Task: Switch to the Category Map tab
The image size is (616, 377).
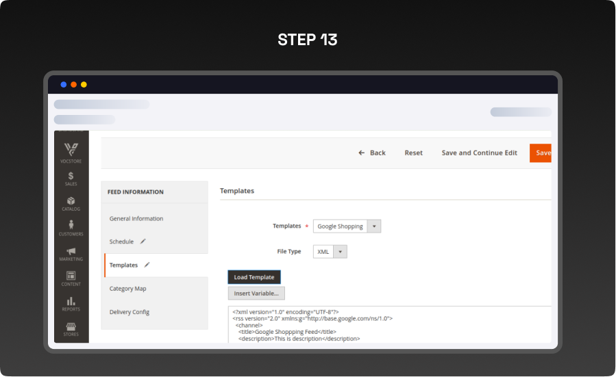Action: (x=128, y=289)
